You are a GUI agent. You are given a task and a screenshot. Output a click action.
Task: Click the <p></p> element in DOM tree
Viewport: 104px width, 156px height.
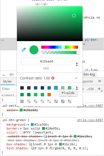[41, 4]
